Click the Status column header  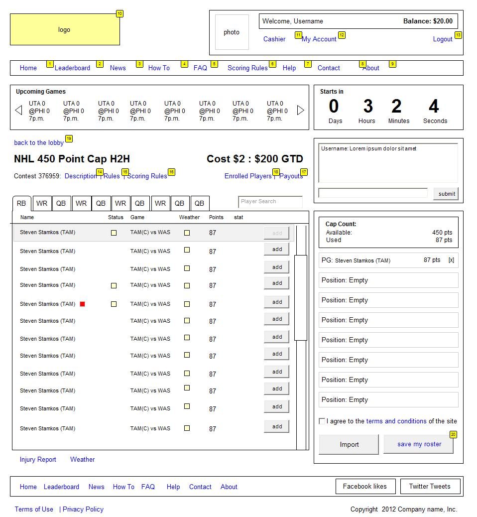116,217
